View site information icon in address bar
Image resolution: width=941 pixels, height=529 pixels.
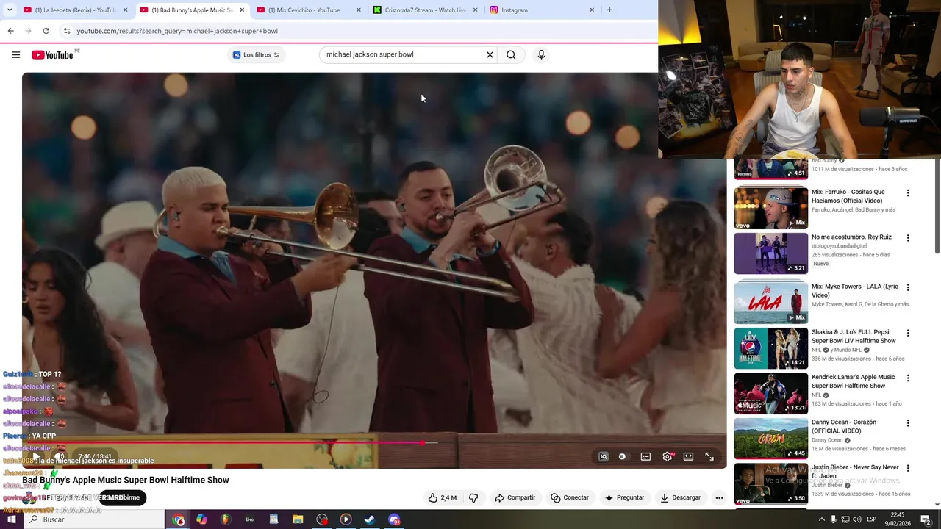coord(66,31)
